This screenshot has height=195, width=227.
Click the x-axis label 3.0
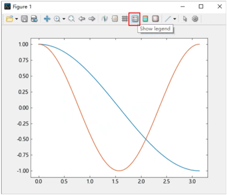point(192,182)
